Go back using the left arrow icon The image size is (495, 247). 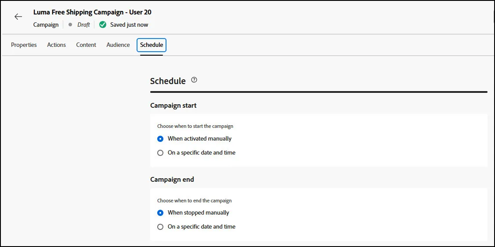coord(18,17)
